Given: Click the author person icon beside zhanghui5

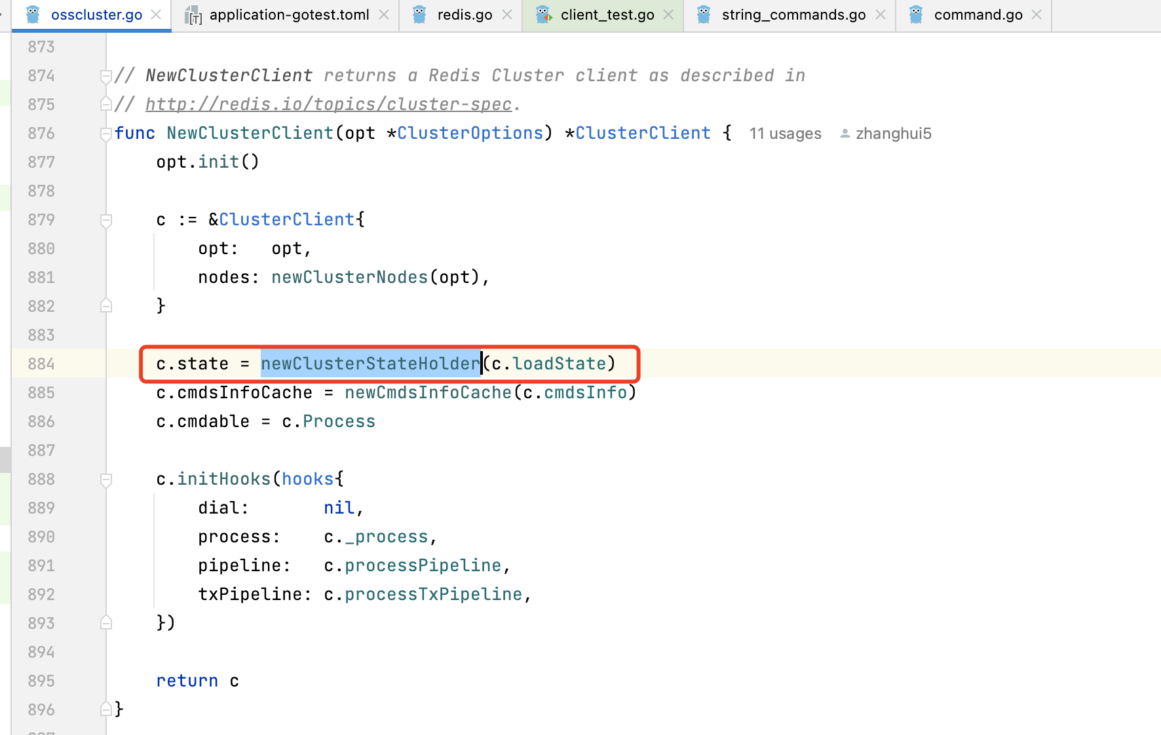Looking at the screenshot, I should point(845,134).
